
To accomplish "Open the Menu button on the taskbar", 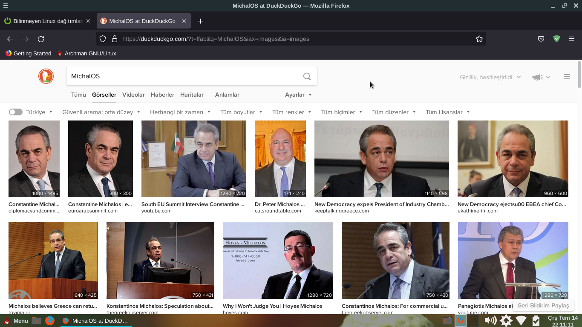I will coord(16,321).
